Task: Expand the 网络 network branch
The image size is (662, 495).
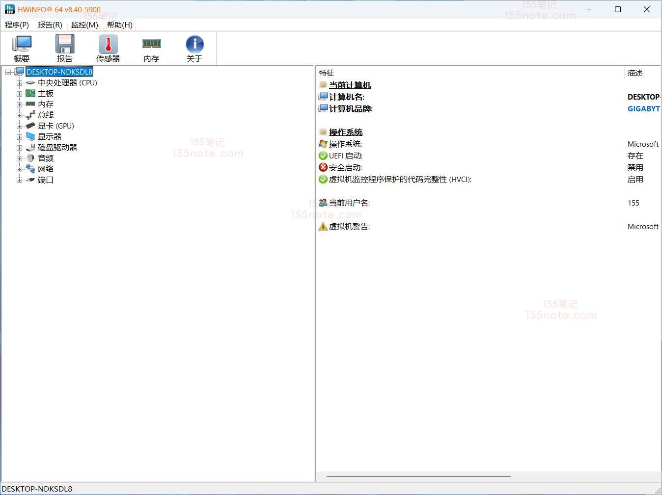Action: pyautogui.click(x=19, y=169)
